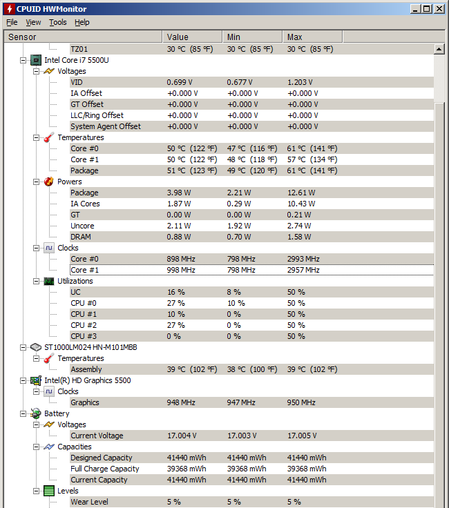Select the CPU #2 utilization row
Viewport: 449px width, 508px height.
click(x=252, y=325)
